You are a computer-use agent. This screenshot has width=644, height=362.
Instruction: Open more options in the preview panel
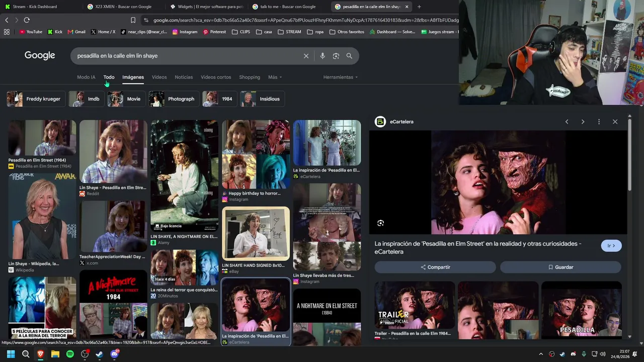click(x=599, y=122)
